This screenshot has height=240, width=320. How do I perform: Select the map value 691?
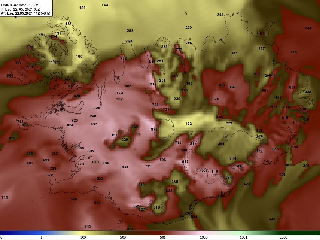coord(46,160)
